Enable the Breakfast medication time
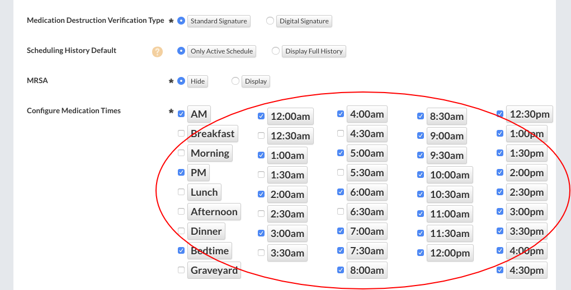Screen dimensions: 571x290 point(181,133)
